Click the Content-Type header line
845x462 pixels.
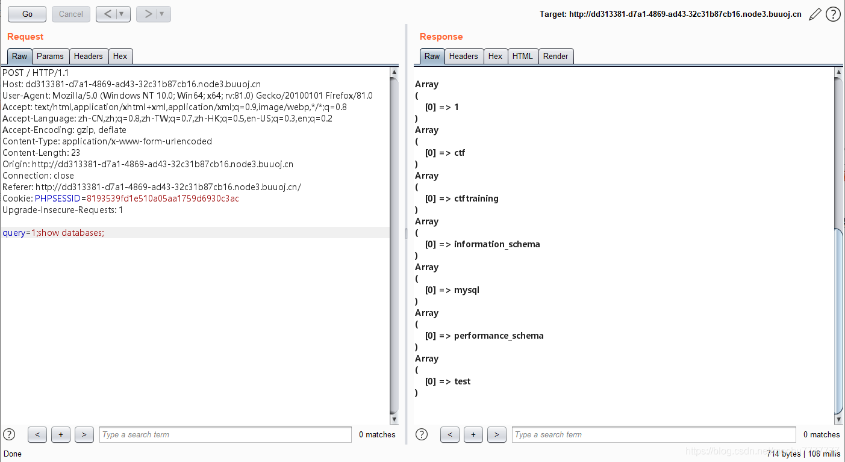107,141
